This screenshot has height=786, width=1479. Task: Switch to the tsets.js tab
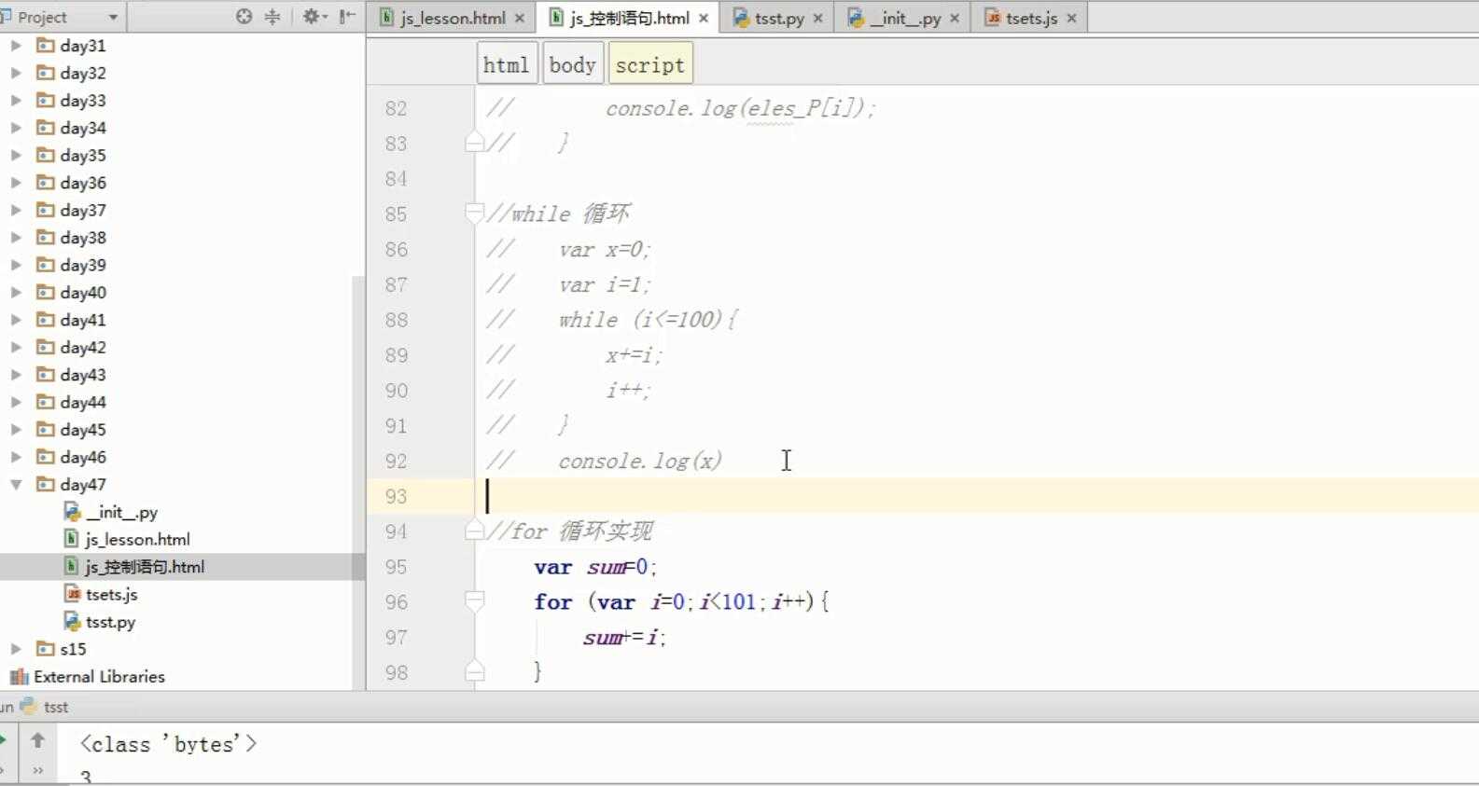tap(1031, 18)
